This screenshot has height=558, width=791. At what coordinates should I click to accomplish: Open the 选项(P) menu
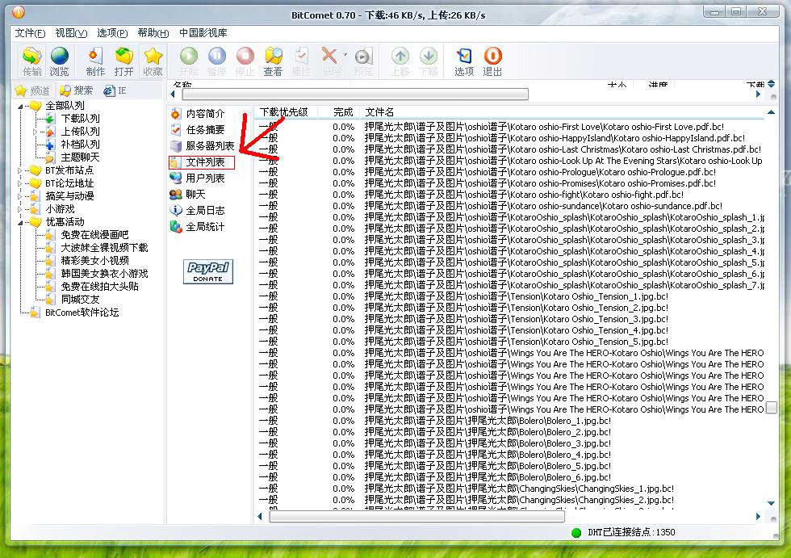(112, 33)
